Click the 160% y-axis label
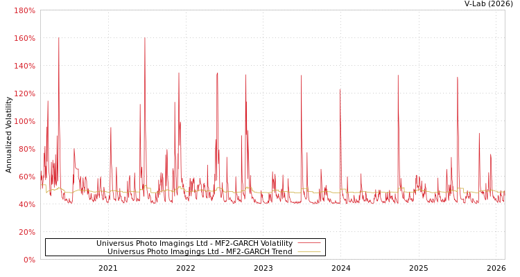The height and width of the screenshot is (277, 520). (x=24, y=39)
